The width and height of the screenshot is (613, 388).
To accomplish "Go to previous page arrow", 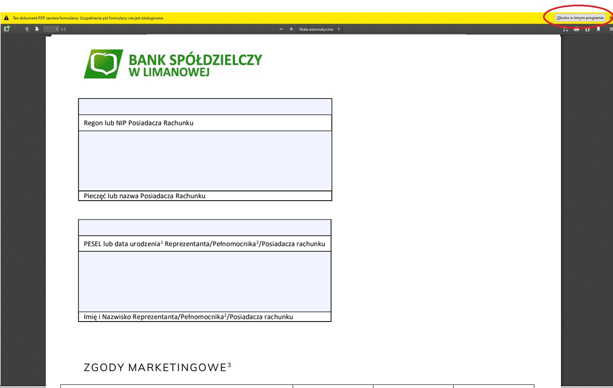I will [x=27, y=29].
